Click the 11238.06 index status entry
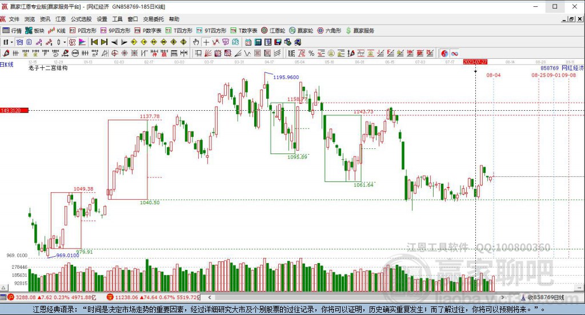This screenshot has width=585, height=315. point(154,297)
